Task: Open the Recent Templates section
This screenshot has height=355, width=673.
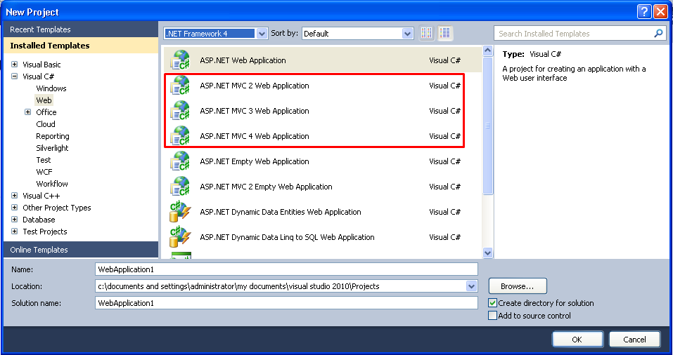Action: click(81, 29)
